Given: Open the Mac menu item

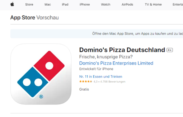Looking at the screenshot, I should 48,4.
